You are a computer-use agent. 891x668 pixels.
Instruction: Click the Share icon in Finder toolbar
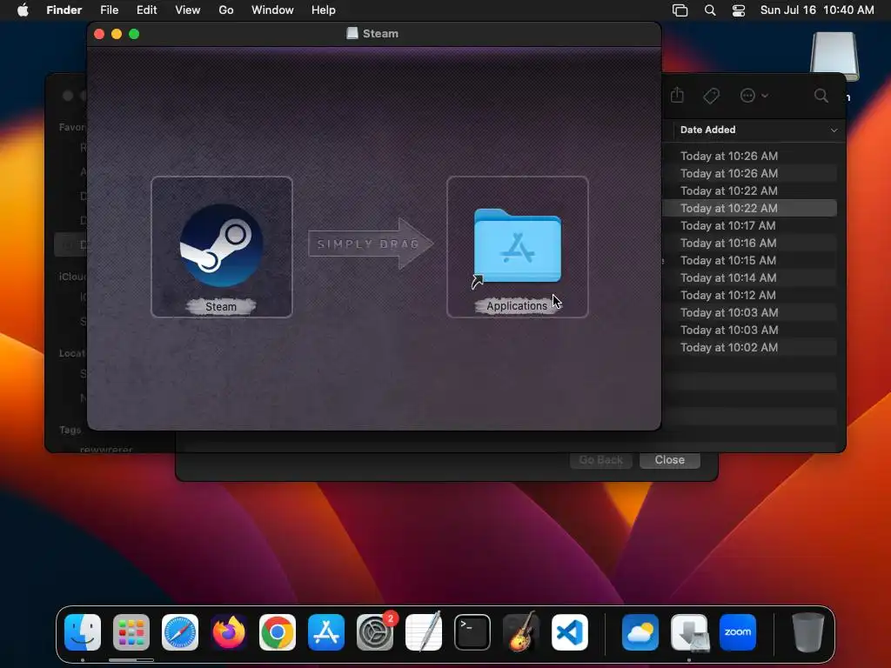677,95
